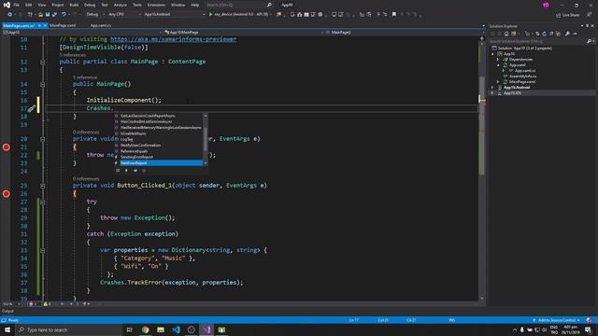Click the Save All icon in toolbar
This screenshot has height=336, width=598.
[54, 15]
